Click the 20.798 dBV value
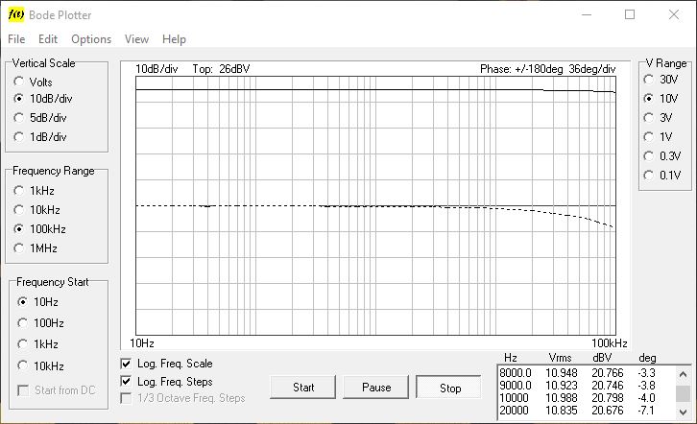 pos(607,398)
